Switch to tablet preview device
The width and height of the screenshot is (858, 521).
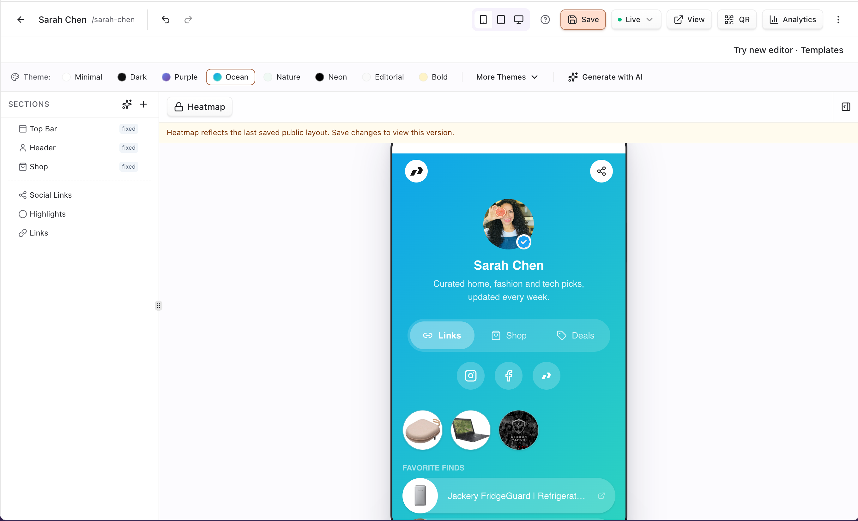[501, 20]
